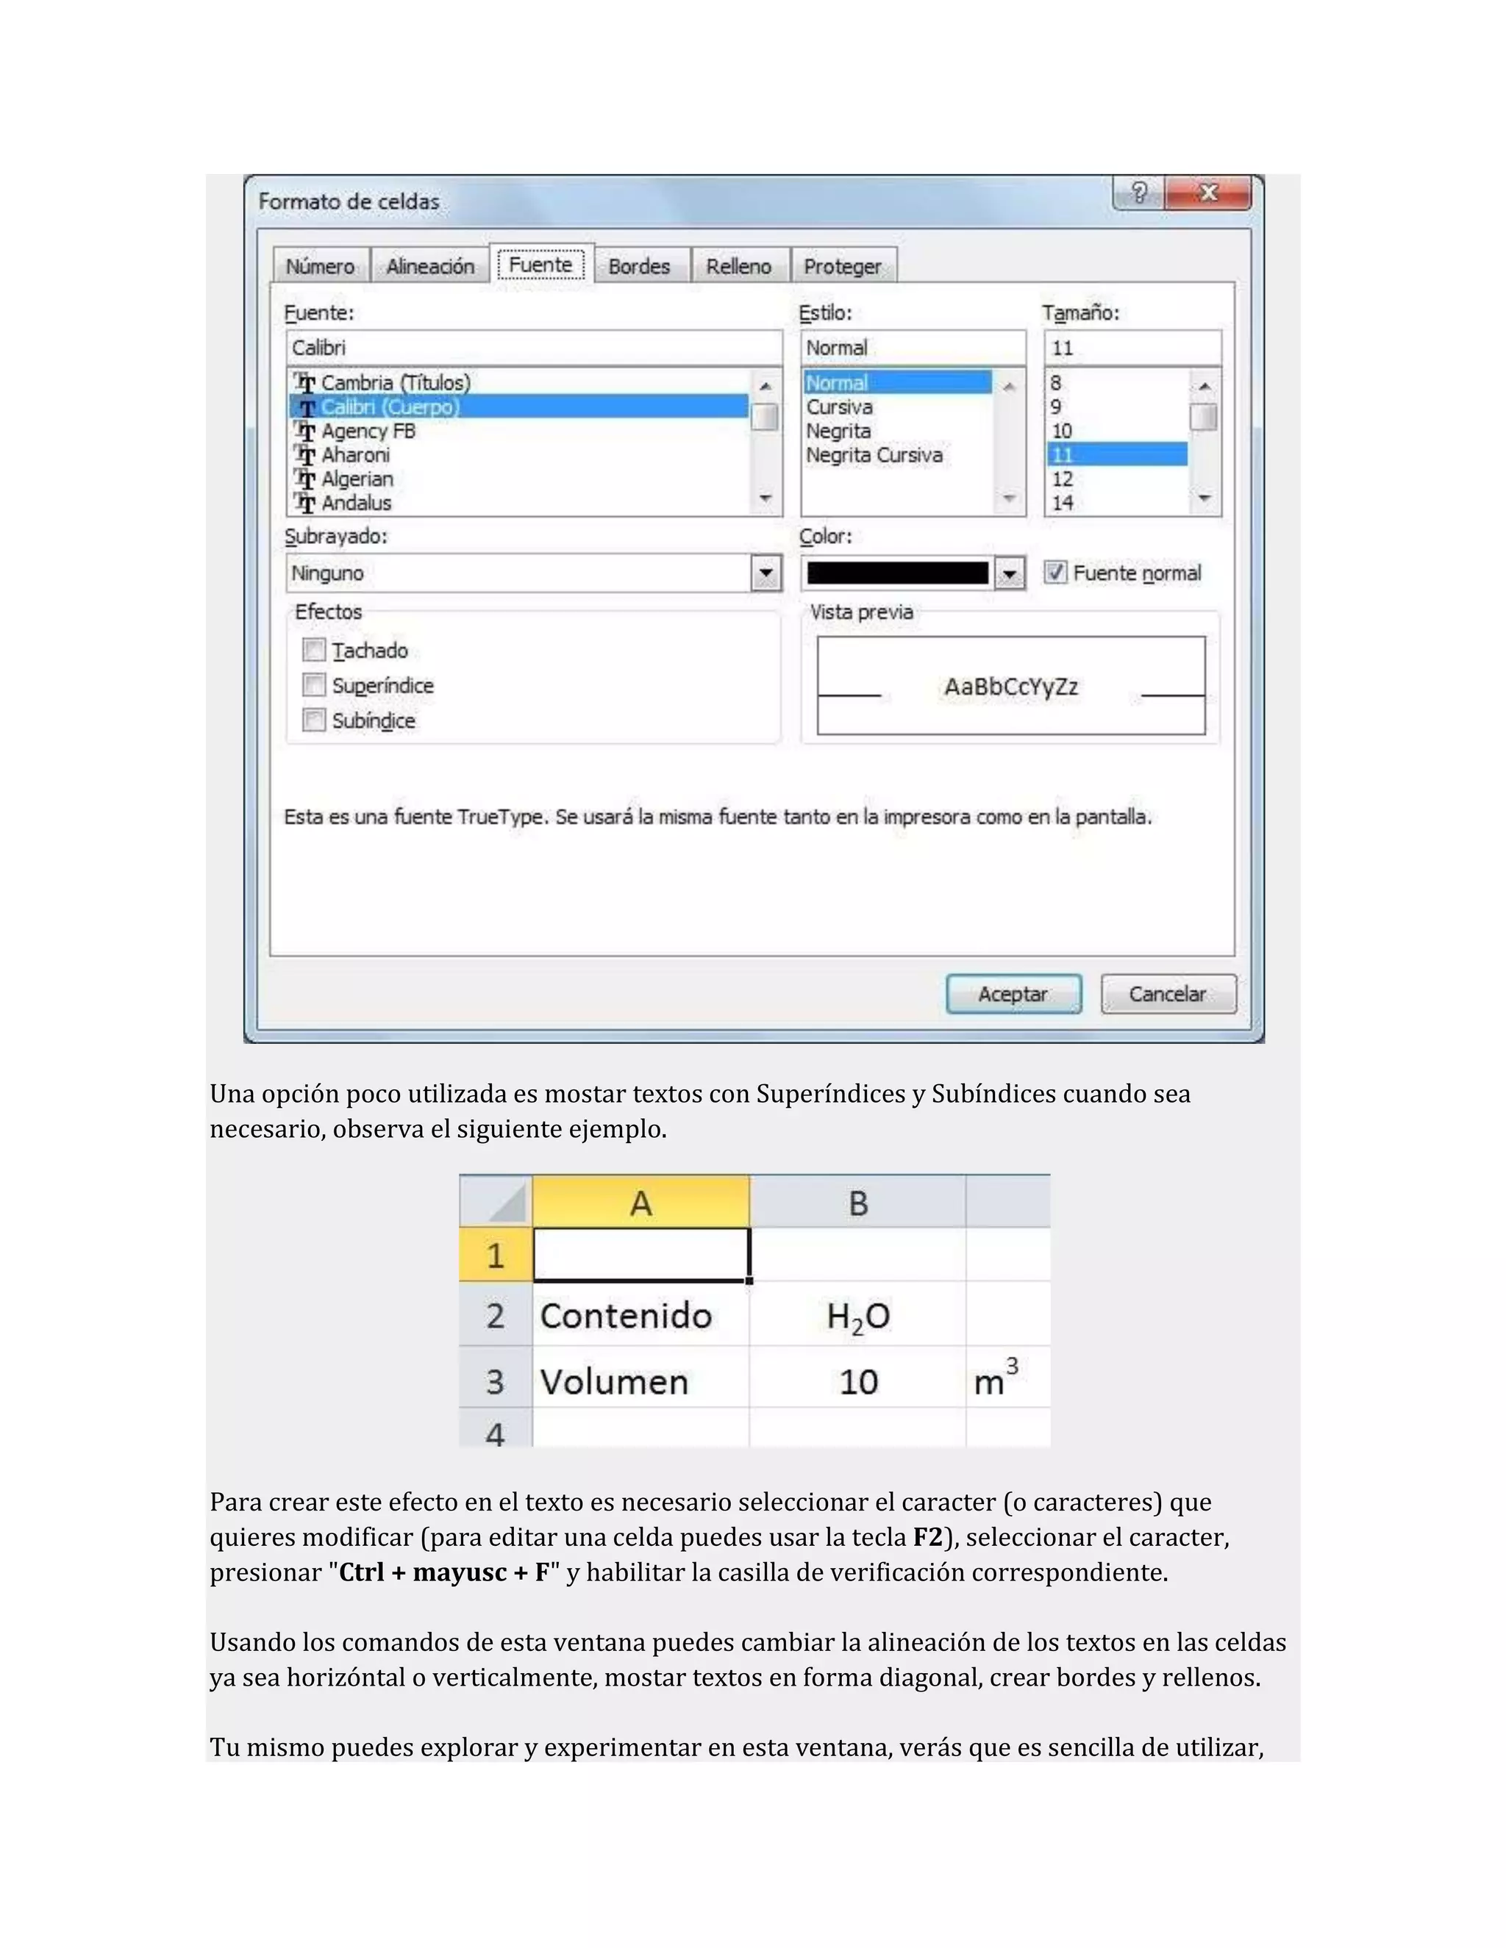The height and width of the screenshot is (1948, 1506).
Task: Open the Subrayado dropdown list
Action: tap(766, 573)
